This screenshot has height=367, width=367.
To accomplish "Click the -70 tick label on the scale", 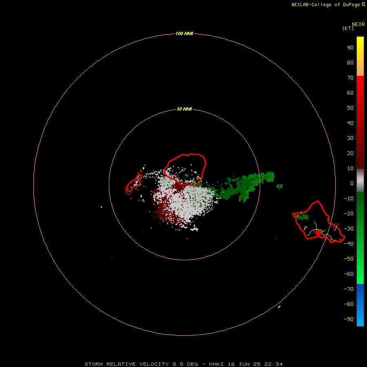I will tap(349, 289).
